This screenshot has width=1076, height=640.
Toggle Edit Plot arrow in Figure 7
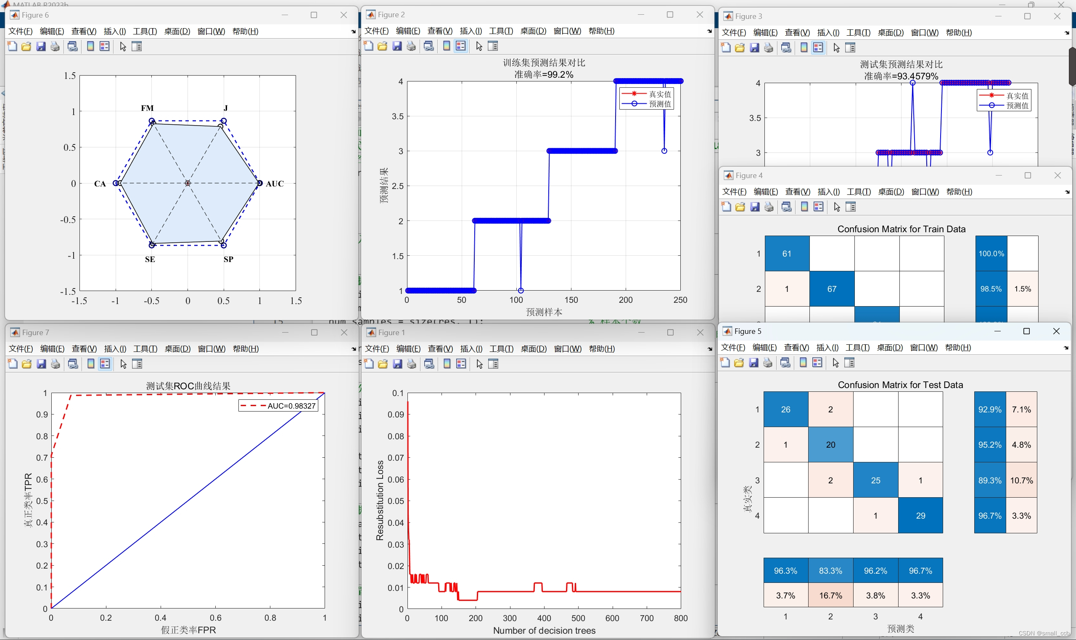(123, 364)
